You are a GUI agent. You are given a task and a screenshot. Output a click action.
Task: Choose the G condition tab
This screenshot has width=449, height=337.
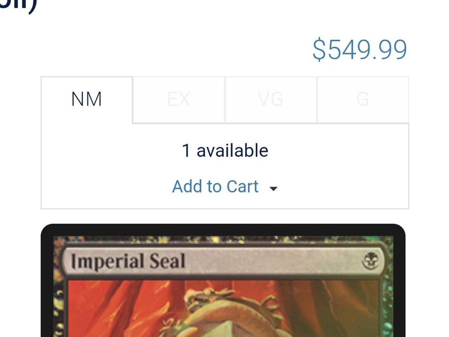pos(363,100)
